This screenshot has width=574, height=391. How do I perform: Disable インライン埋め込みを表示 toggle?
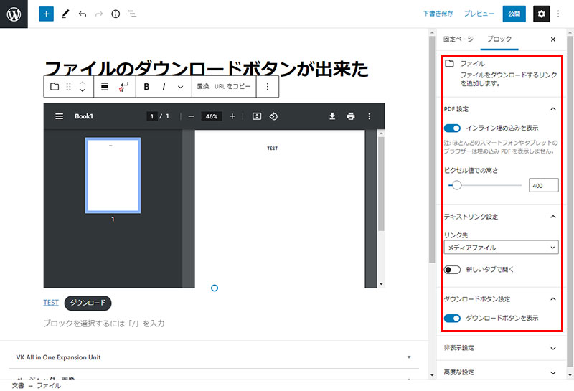pos(452,128)
